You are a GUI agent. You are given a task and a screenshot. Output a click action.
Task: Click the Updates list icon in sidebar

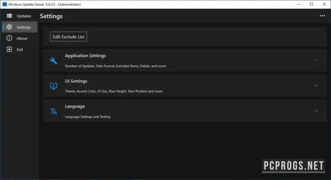(9, 16)
